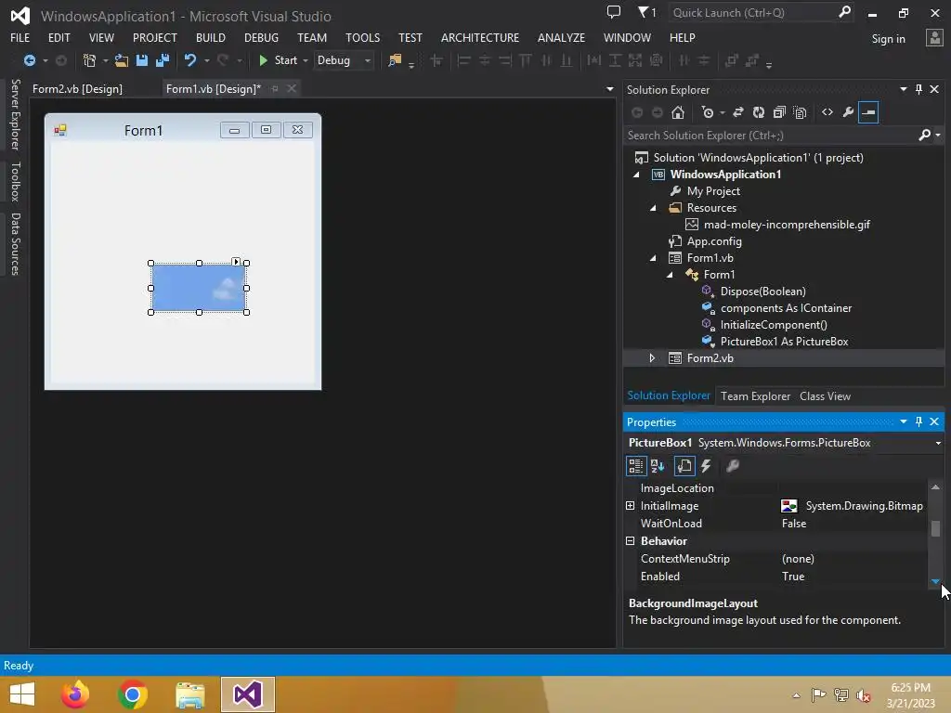951x713 pixels.
Task: Click the Show All Files icon
Action: pos(800,112)
